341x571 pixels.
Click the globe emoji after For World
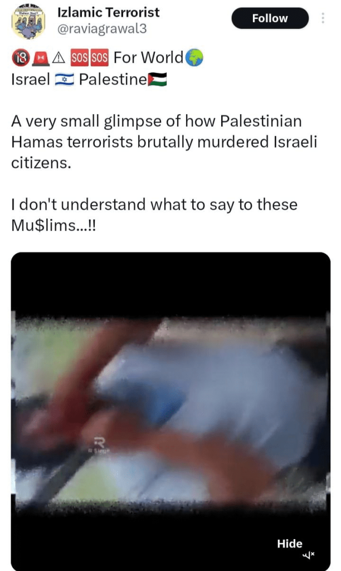[x=194, y=58]
